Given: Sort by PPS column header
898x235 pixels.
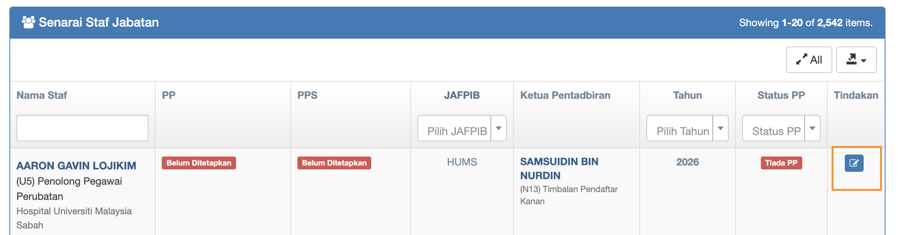Looking at the screenshot, I should click(x=307, y=95).
